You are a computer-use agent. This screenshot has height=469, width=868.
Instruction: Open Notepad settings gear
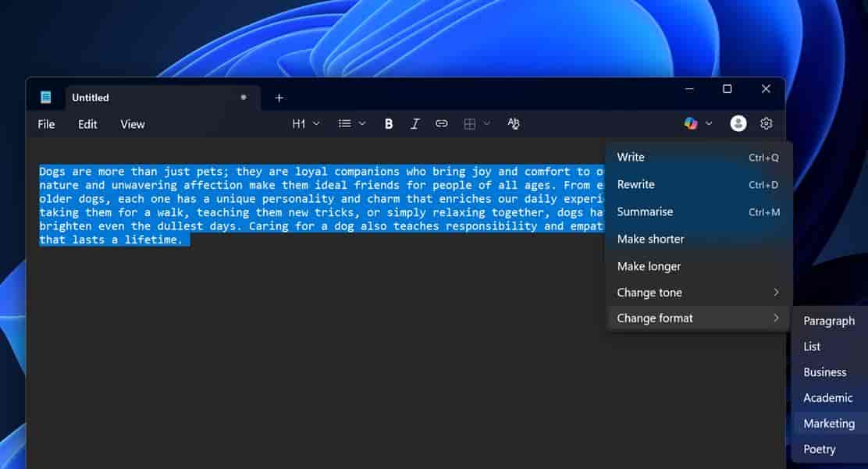click(767, 123)
